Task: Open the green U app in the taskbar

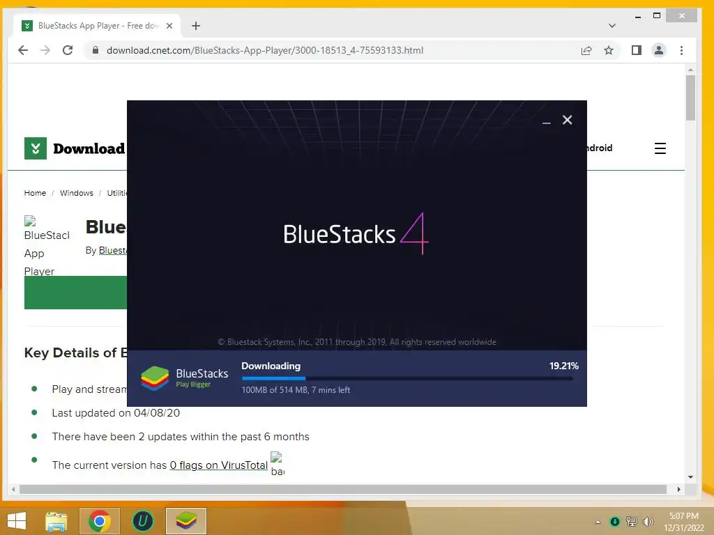Action: pyautogui.click(x=142, y=521)
